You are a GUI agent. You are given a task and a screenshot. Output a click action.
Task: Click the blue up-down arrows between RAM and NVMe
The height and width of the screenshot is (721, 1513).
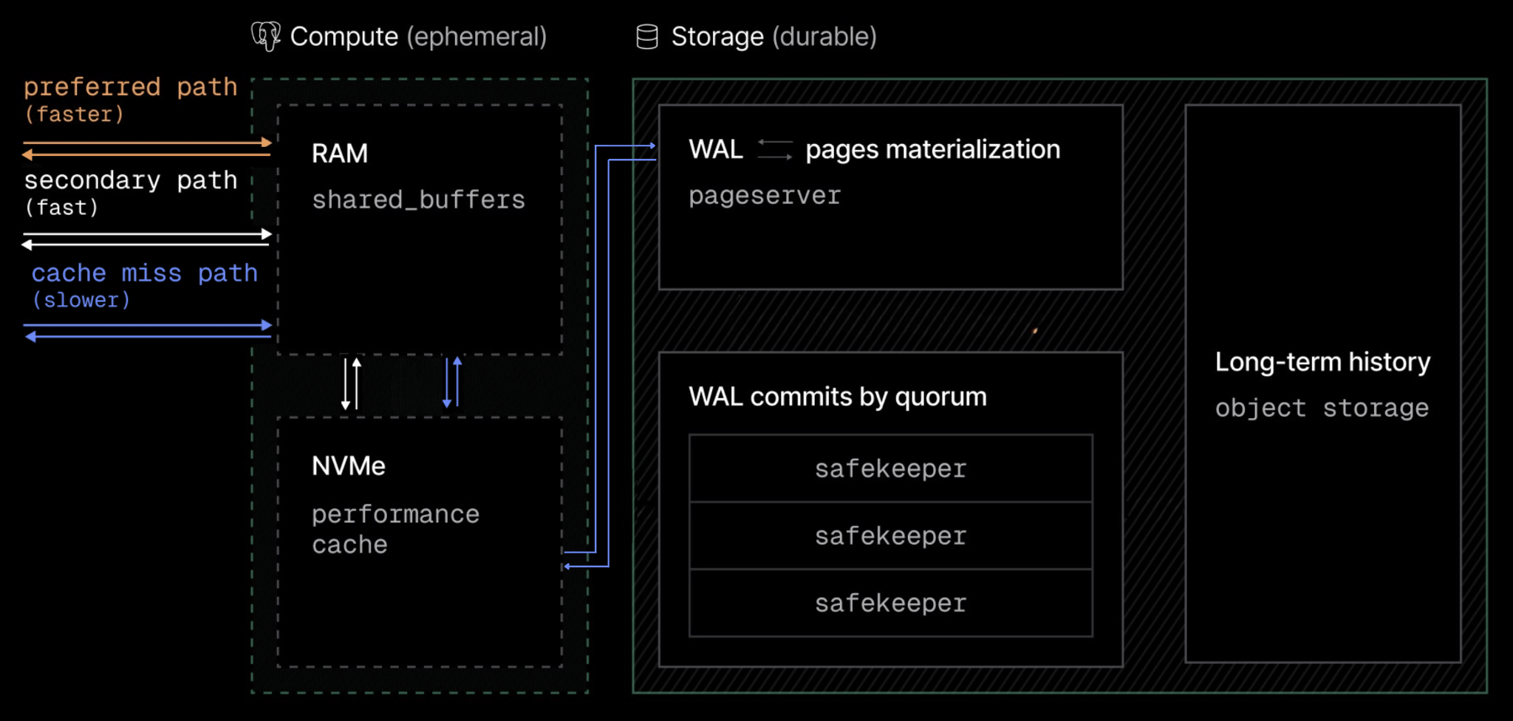point(452,383)
